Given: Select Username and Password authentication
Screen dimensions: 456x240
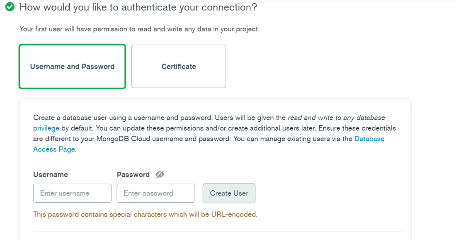Looking at the screenshot, I should pyautogui.click(x=72, y=67).
